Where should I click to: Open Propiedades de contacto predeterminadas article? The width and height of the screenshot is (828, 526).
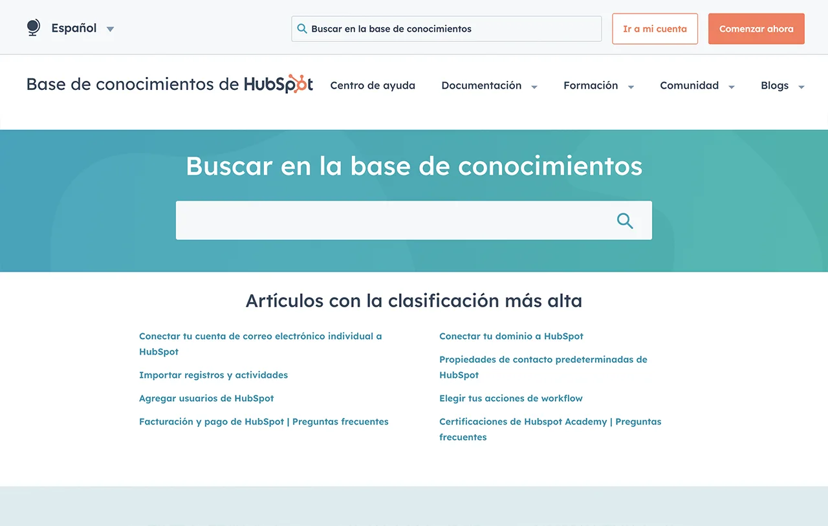543,367
